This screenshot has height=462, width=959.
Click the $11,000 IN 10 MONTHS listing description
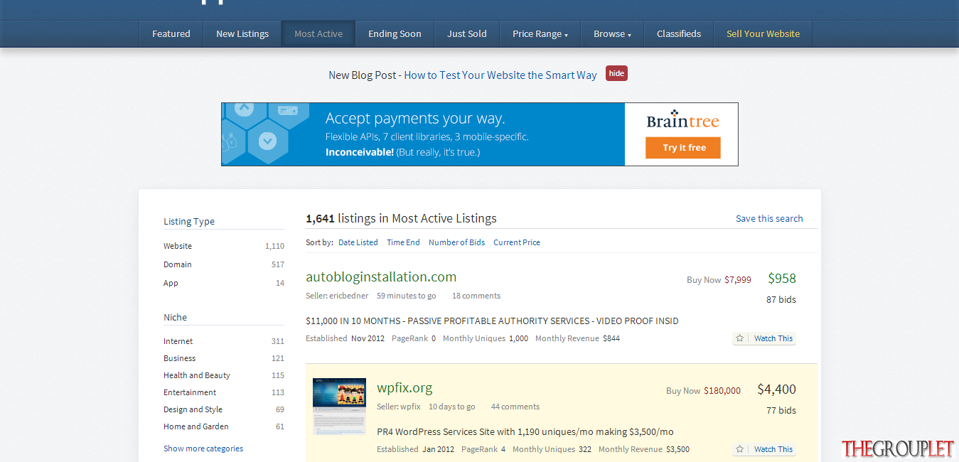coord(492,321)
